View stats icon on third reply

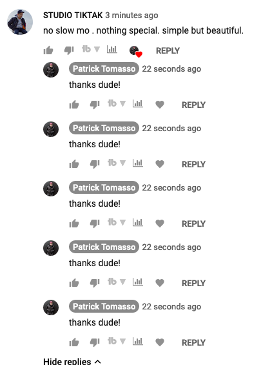click(137, 222)
